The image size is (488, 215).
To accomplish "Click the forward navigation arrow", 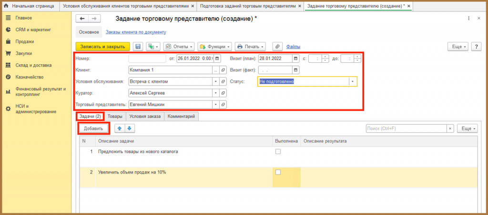I will tap(94, 19).
